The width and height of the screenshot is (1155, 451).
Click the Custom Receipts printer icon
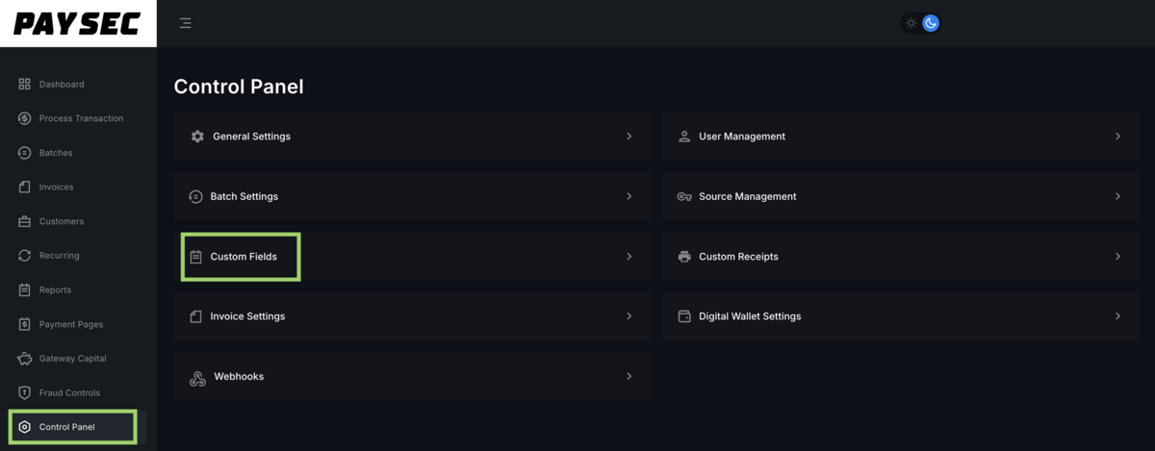point(684,257)
